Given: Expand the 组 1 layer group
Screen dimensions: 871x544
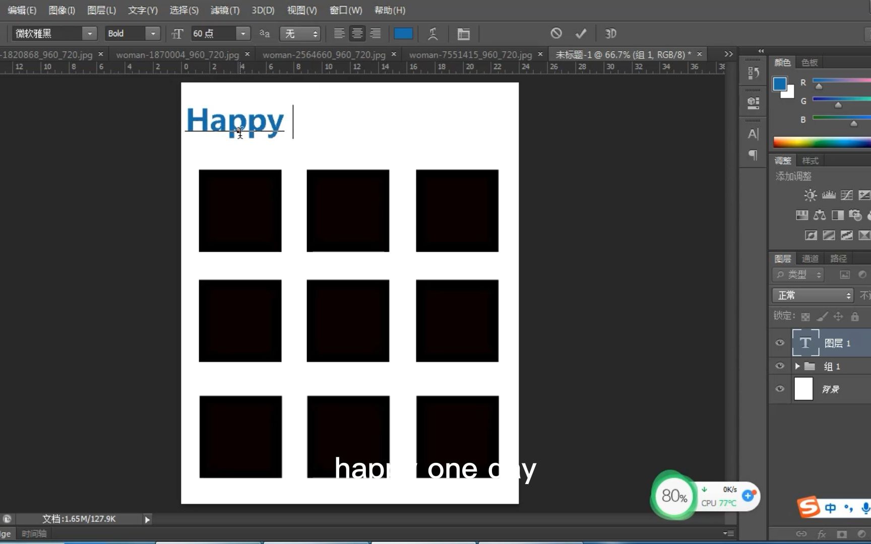Looking at the screenshot, I should (x=797, y=366).
